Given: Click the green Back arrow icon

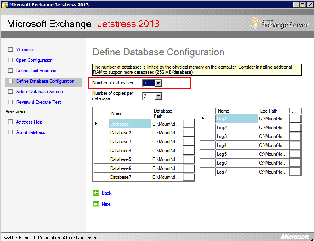Looking at the screenshot, I should point(96,193).
